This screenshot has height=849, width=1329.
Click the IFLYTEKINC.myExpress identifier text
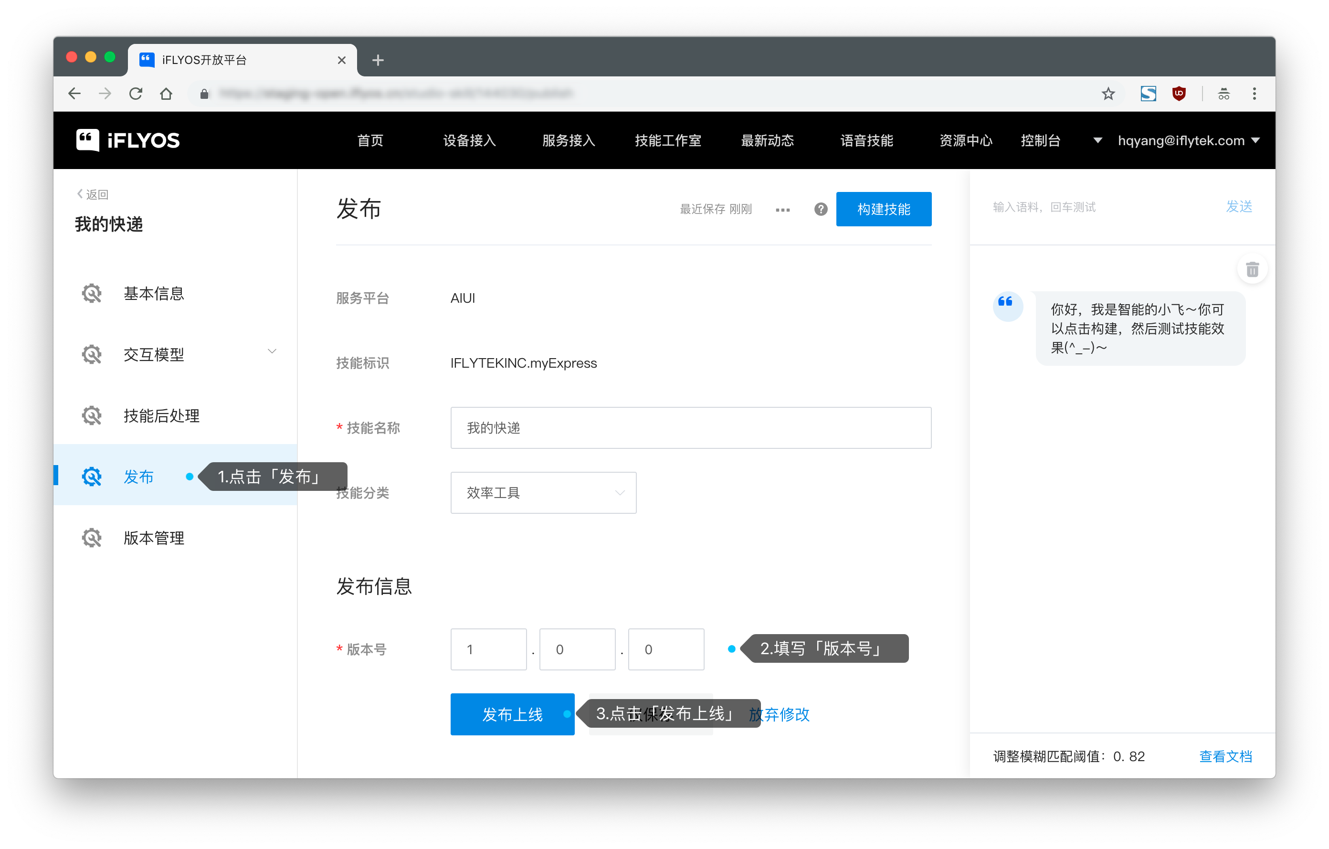click(x=523, y=363)
